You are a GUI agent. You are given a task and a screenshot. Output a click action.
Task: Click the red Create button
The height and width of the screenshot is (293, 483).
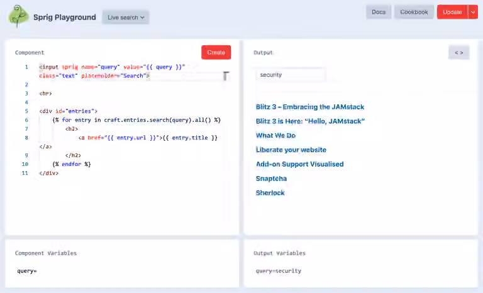point(216,52)
